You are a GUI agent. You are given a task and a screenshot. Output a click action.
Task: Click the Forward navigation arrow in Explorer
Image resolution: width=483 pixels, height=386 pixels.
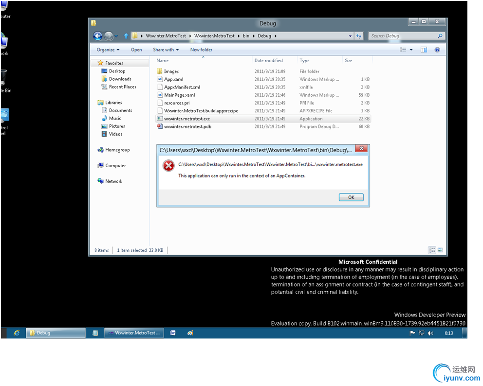109,36
